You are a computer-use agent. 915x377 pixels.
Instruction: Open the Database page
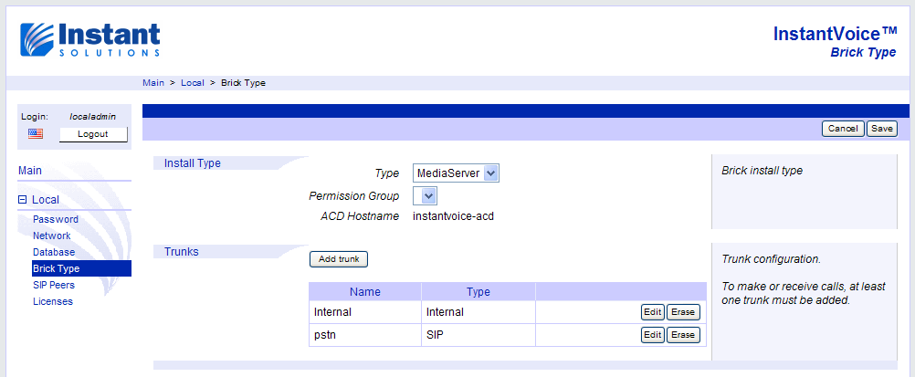coord(54,252)
